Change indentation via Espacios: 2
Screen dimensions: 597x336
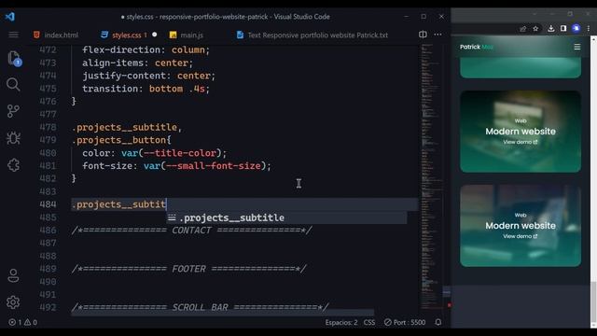click(x=341, y=322)
